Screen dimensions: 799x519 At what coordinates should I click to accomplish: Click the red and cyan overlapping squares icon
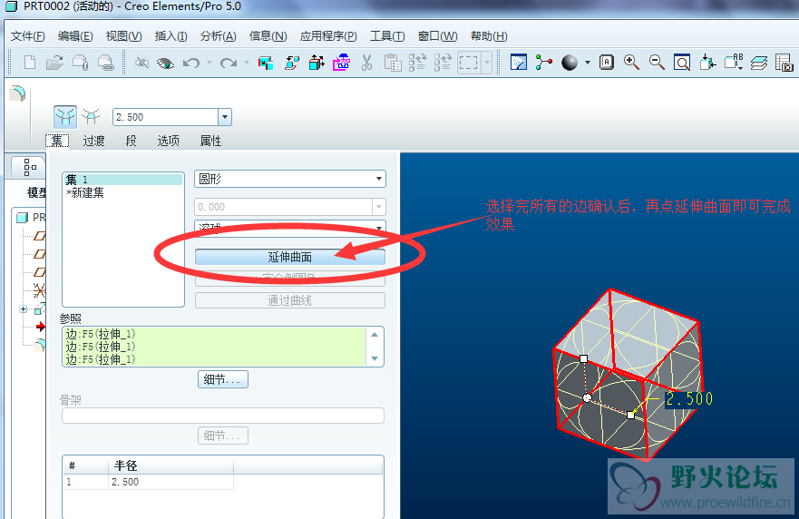point(266,63)
